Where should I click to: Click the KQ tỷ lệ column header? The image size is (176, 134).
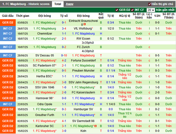pos(125,16)
